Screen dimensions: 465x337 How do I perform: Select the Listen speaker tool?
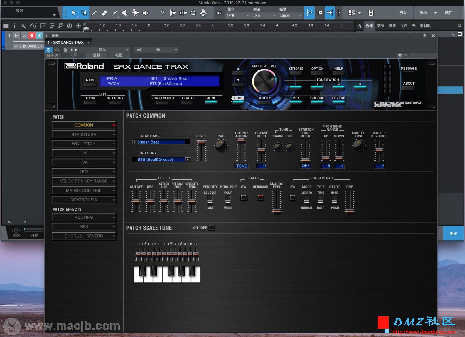[x=146, y=13]
